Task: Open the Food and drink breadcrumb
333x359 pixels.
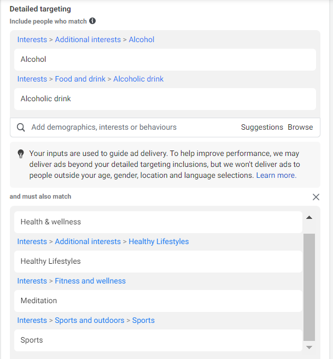Action: 80,79
